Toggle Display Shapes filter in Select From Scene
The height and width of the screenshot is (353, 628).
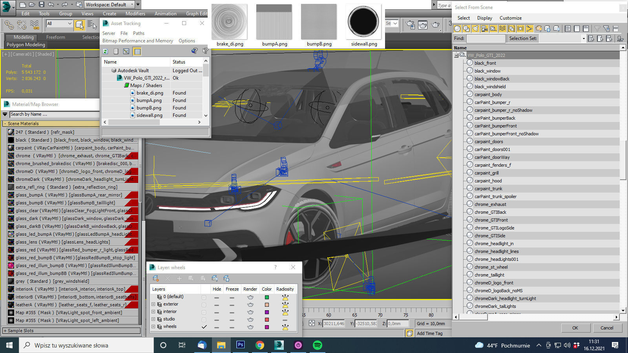click(x=466, y=29)
